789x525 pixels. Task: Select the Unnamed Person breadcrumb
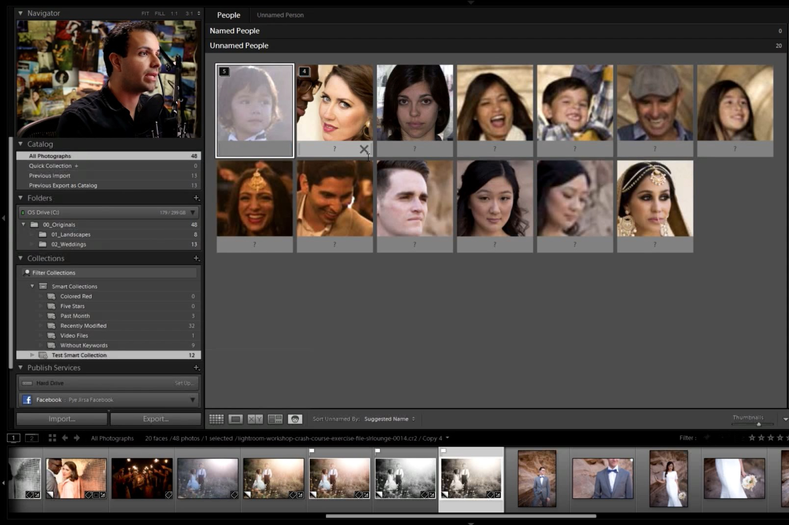point(280,15)
